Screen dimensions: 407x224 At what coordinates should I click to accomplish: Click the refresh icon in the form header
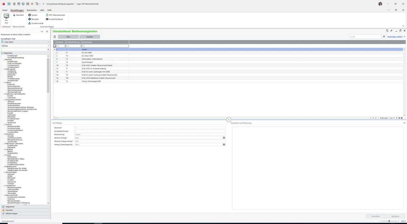tap(387, 31)
